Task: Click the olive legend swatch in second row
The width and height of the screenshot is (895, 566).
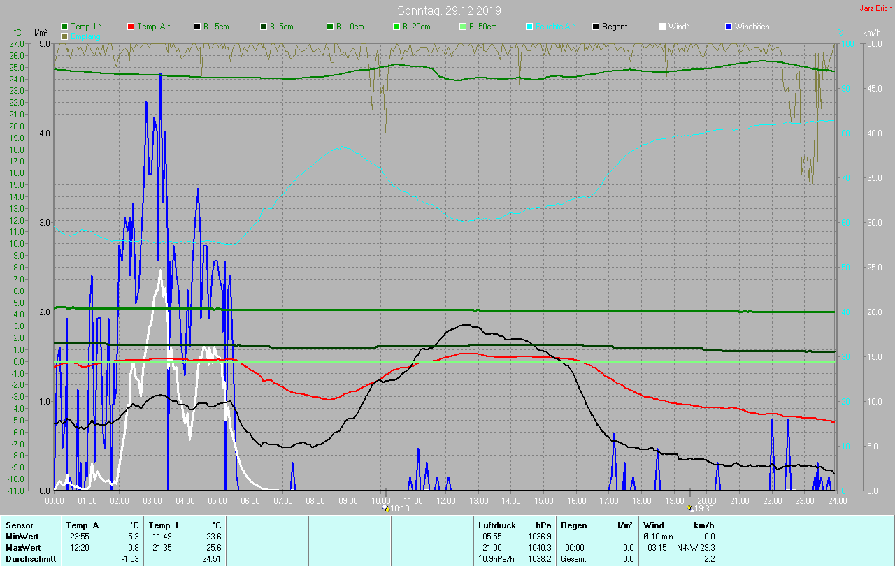Action: point(65,36)
